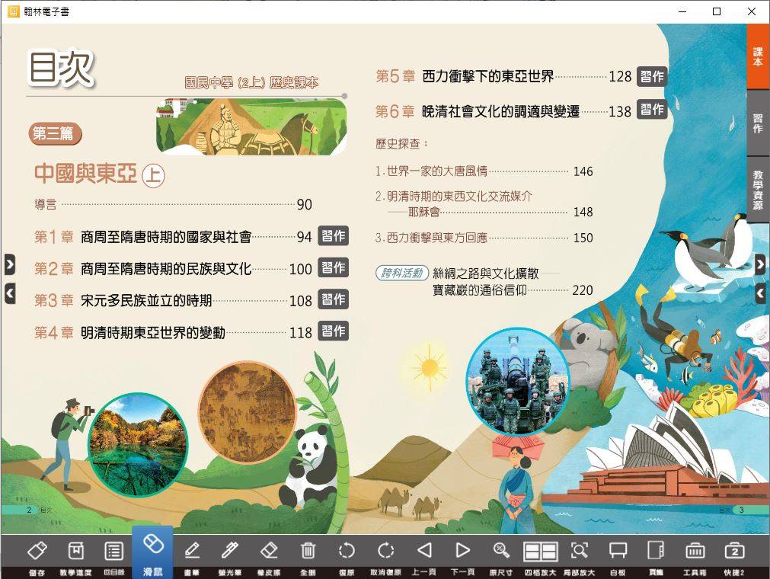Image resolution: width=770 pixels, height=579 pixels.
Task: Click the 第三篇 section badge
Action: click(x=54, y=133)
